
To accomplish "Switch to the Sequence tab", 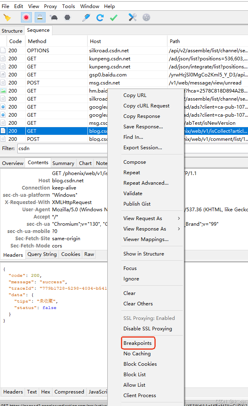I will tap(38, 30).
